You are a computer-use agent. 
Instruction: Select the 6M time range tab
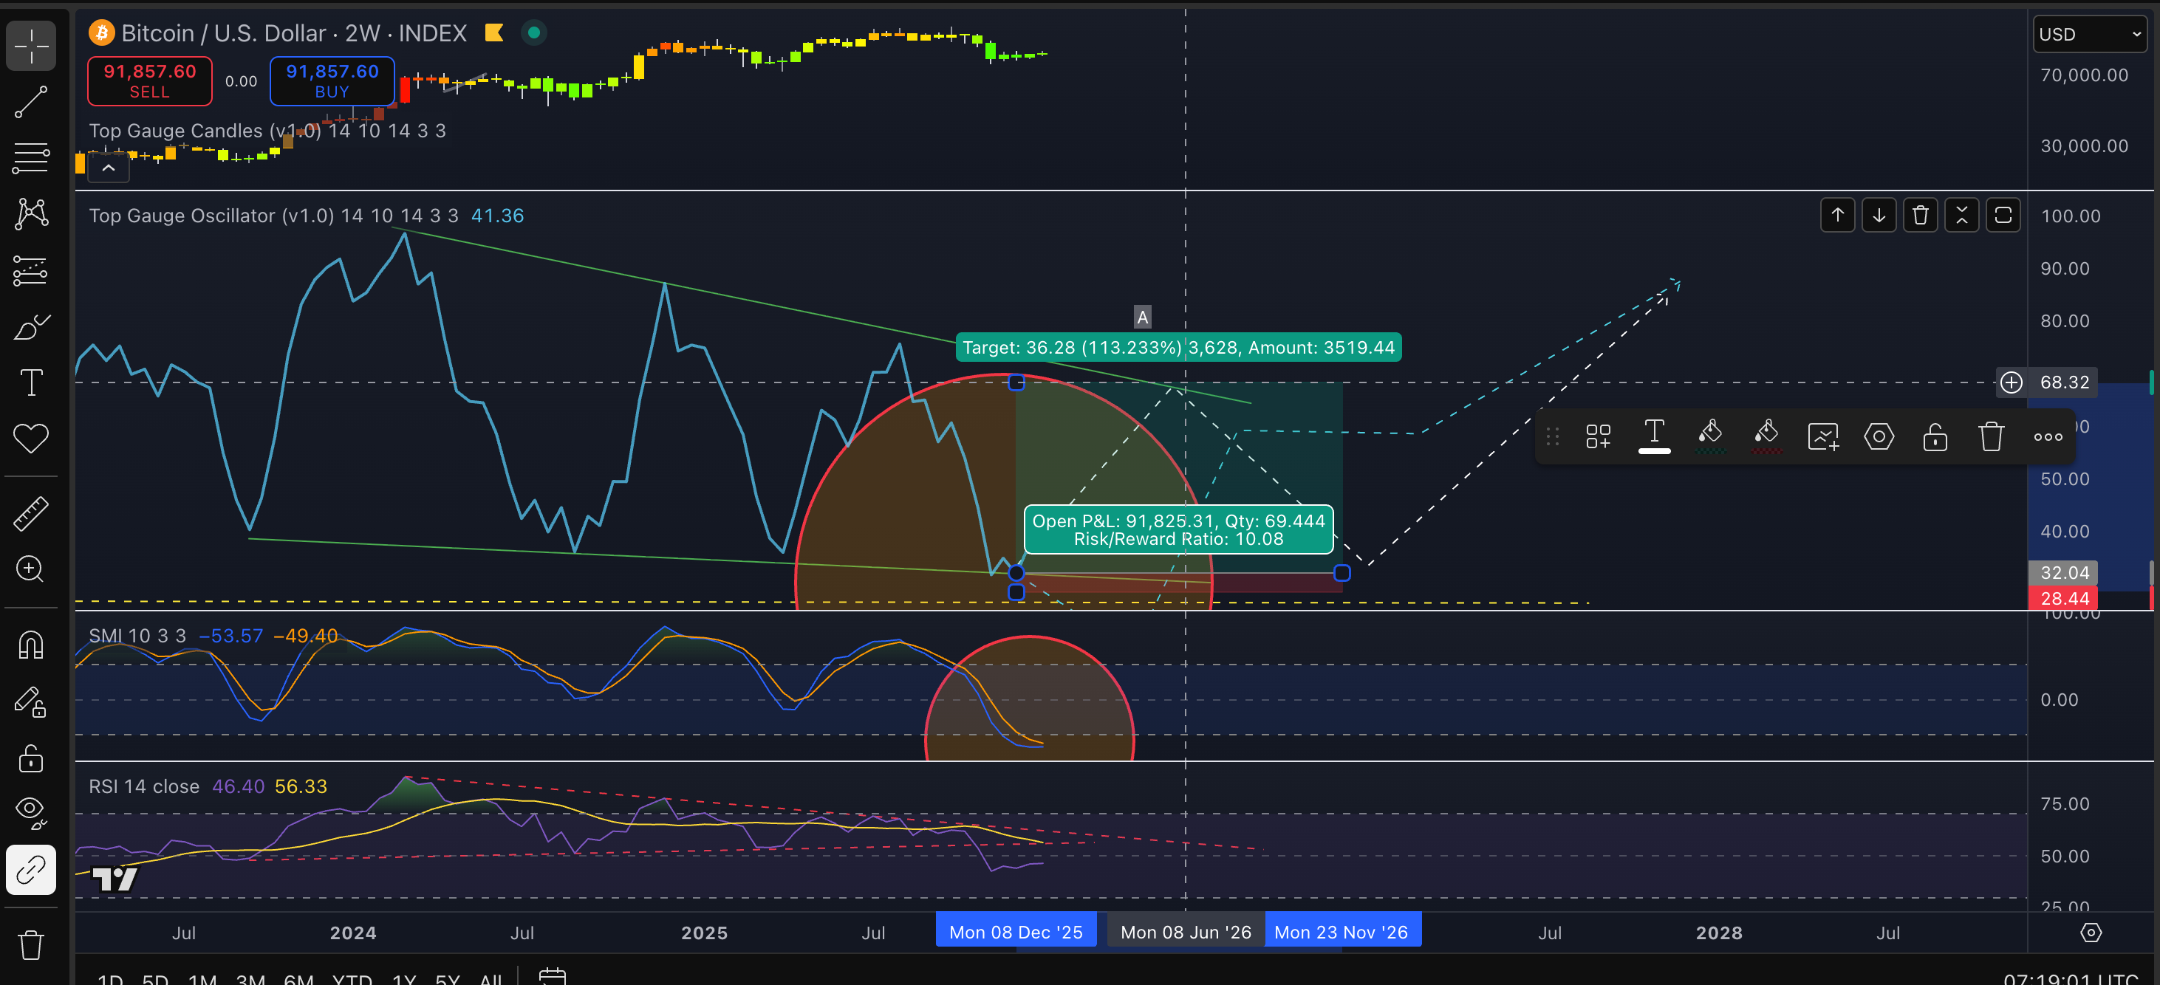pos(298,978)
